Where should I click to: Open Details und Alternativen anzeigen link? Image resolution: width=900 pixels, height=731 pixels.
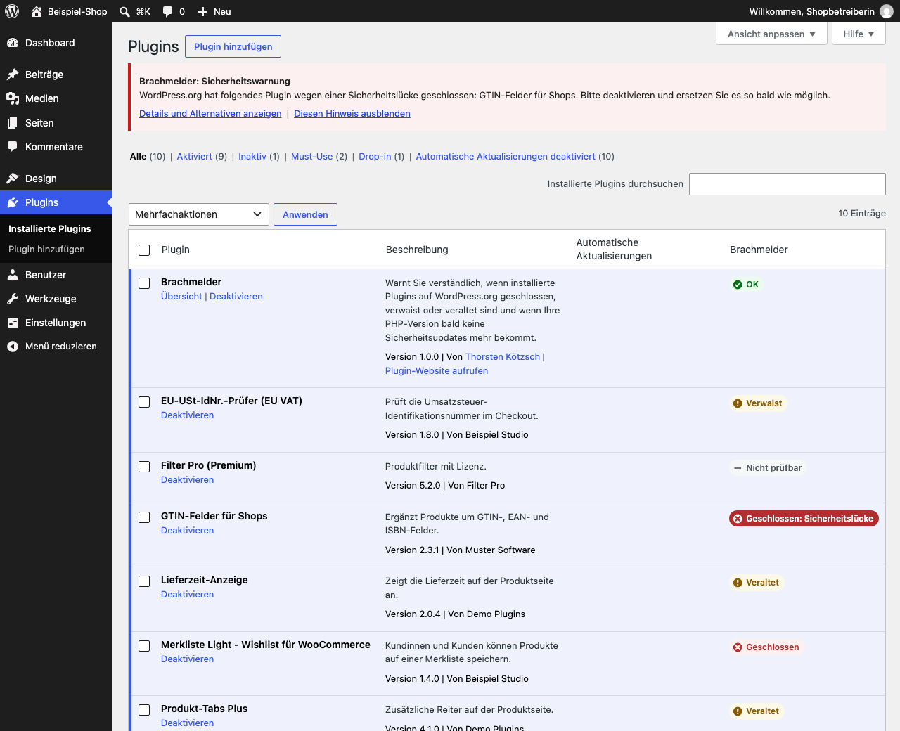[x=210, y=113]
